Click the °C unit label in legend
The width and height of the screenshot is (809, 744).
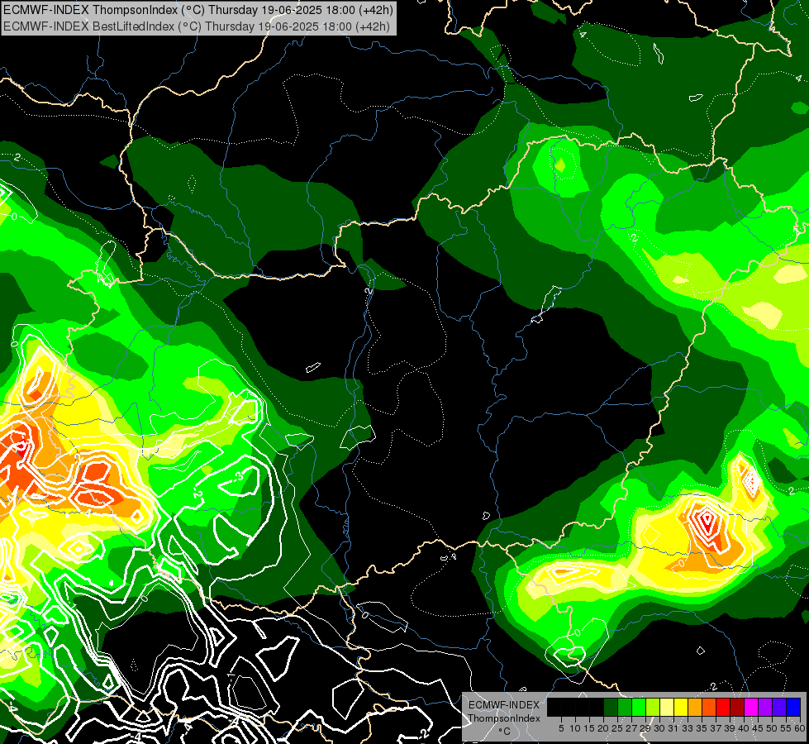pos(505,732)
